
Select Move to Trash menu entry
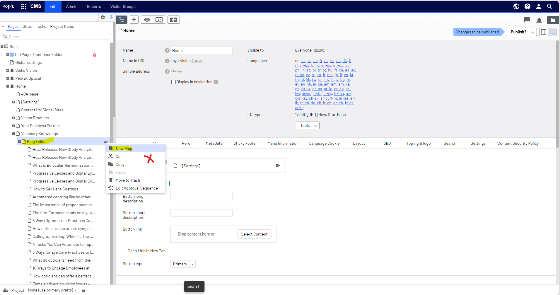point(128,180)
